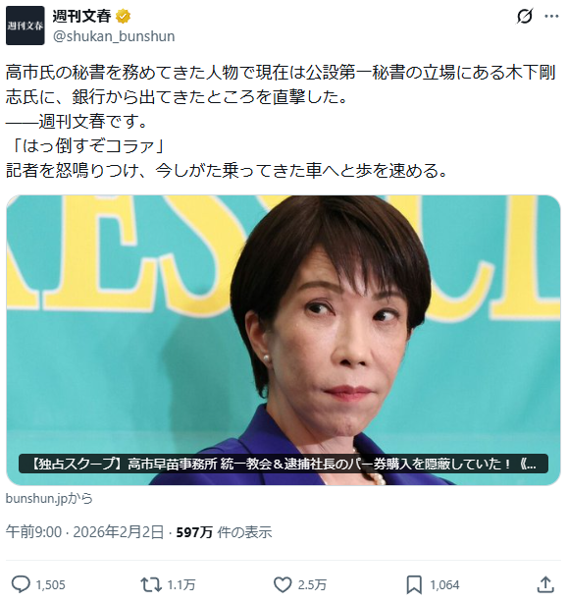Open the article preview image card
The width and height of the screenshot is (568, 603).
[x=284, y=340]
